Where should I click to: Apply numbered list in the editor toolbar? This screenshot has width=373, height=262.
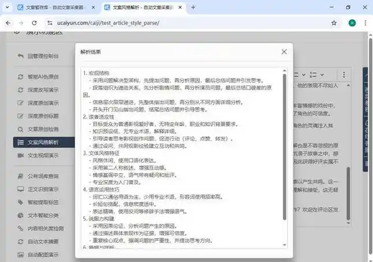[314, 75]
